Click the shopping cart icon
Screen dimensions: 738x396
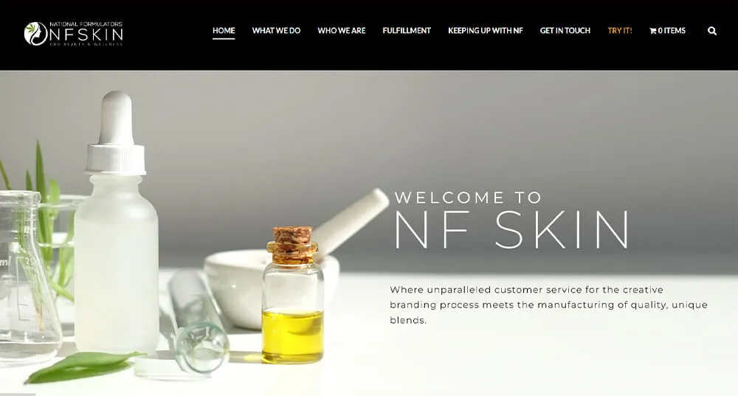coord(653,31)
